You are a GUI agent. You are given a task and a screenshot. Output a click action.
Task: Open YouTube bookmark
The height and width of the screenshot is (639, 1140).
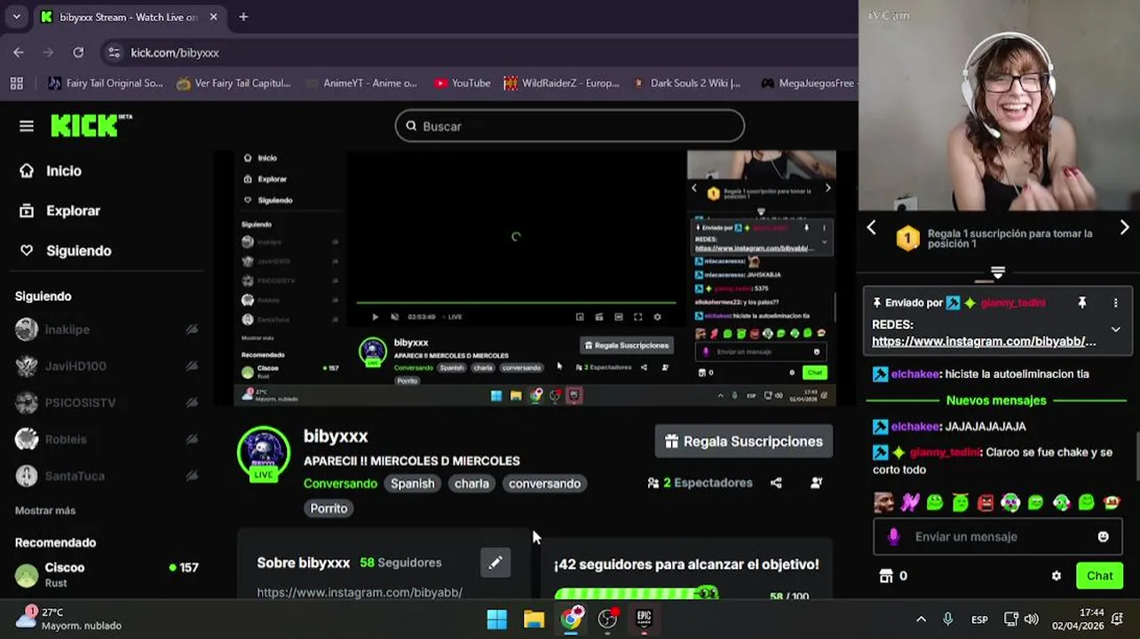pos(462,83)
